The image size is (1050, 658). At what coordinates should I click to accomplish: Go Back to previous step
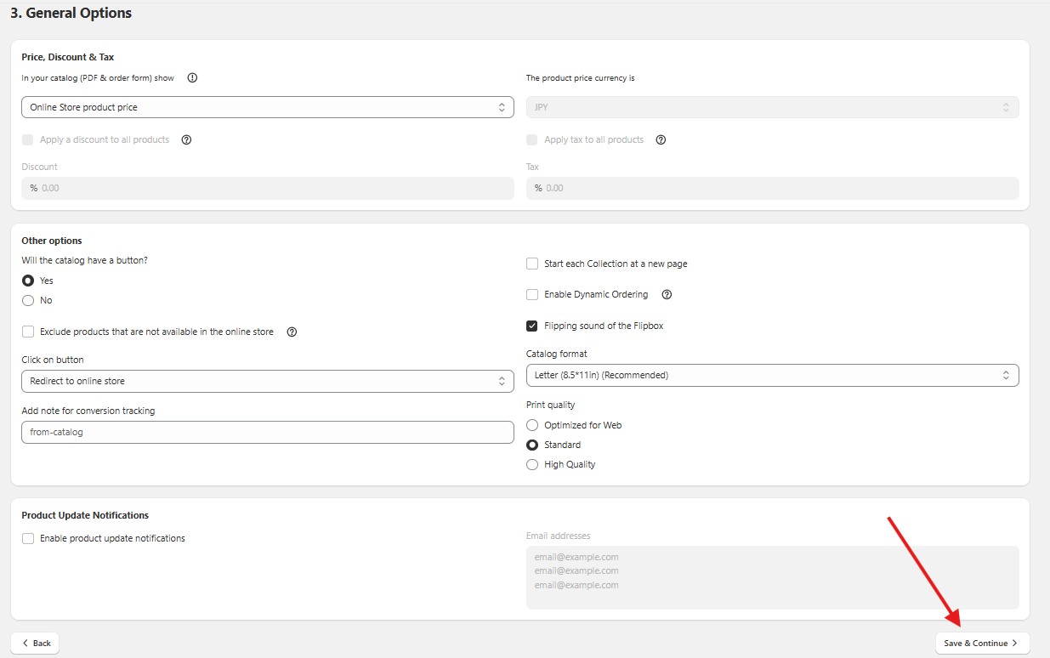(36, 643)
